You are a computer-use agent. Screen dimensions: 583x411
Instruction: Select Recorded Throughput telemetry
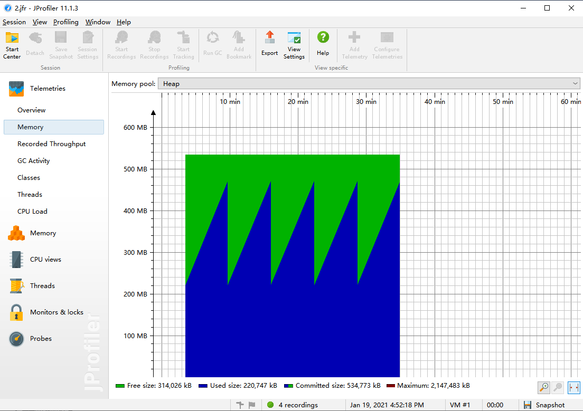pos(51,144)
